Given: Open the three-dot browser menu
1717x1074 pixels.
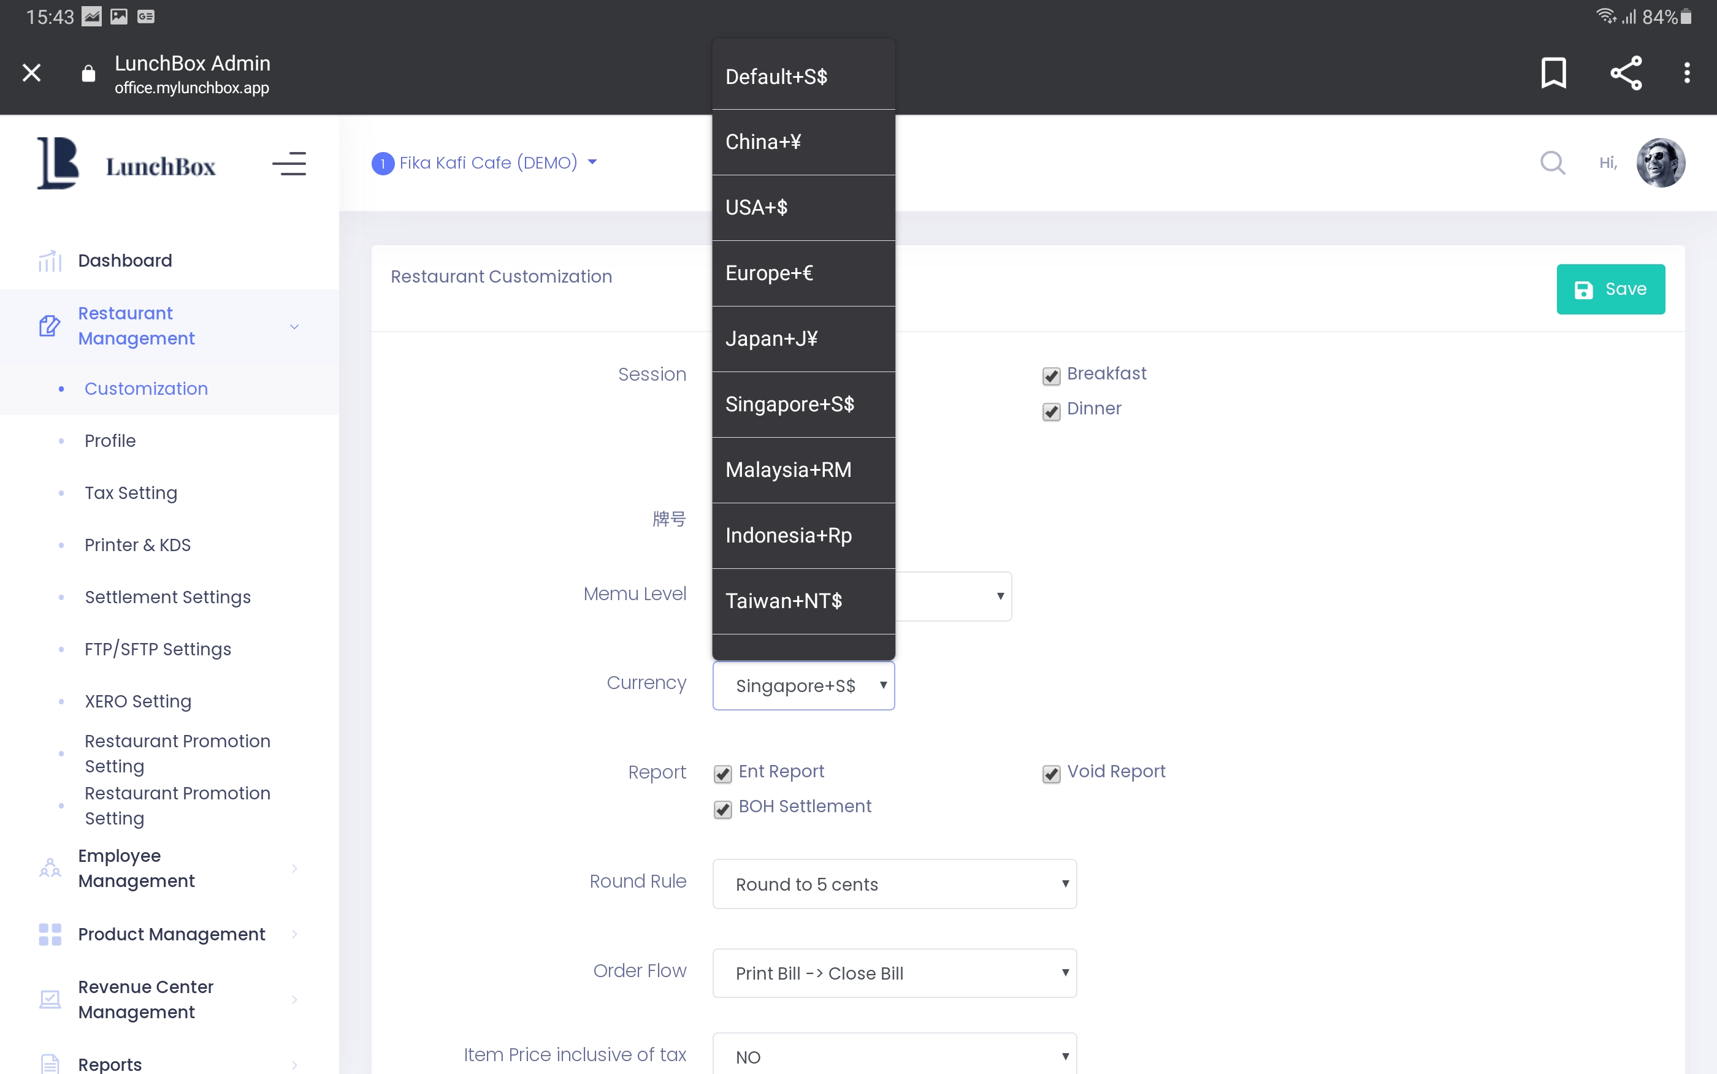Looking at the screenshot, I should (x=1686, y=73).
